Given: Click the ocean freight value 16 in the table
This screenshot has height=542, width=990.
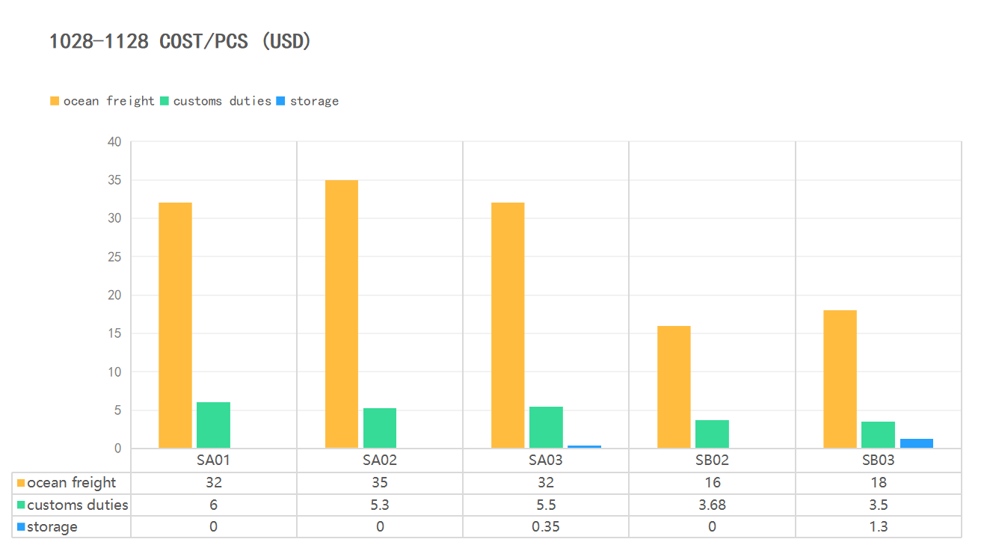Looking at the screenshot, I should (x=712, y=483).
